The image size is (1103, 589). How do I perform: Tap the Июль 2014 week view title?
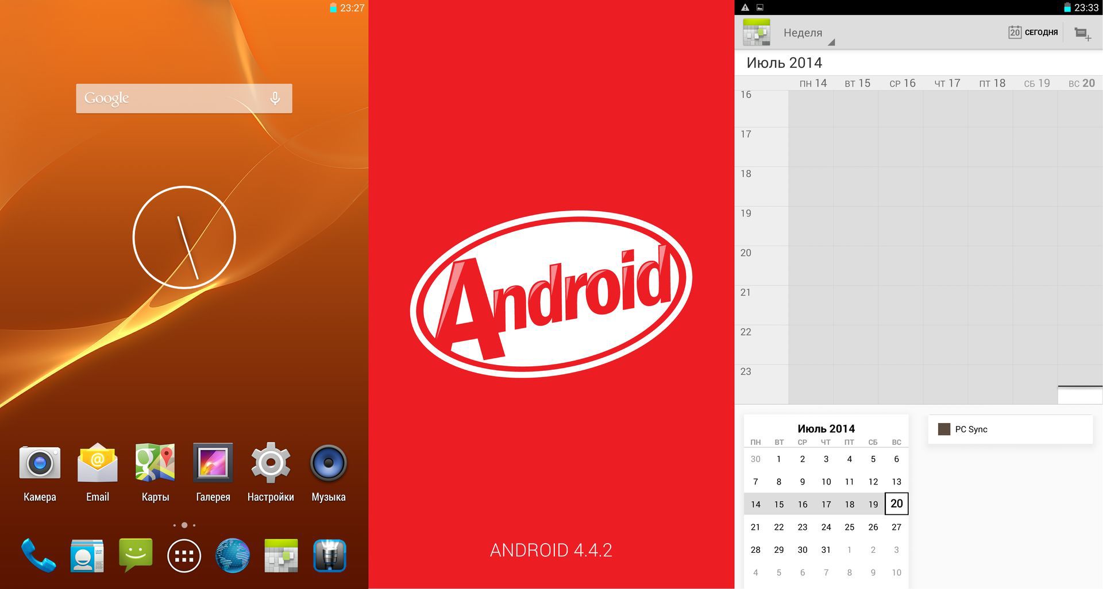pos(784,63)
